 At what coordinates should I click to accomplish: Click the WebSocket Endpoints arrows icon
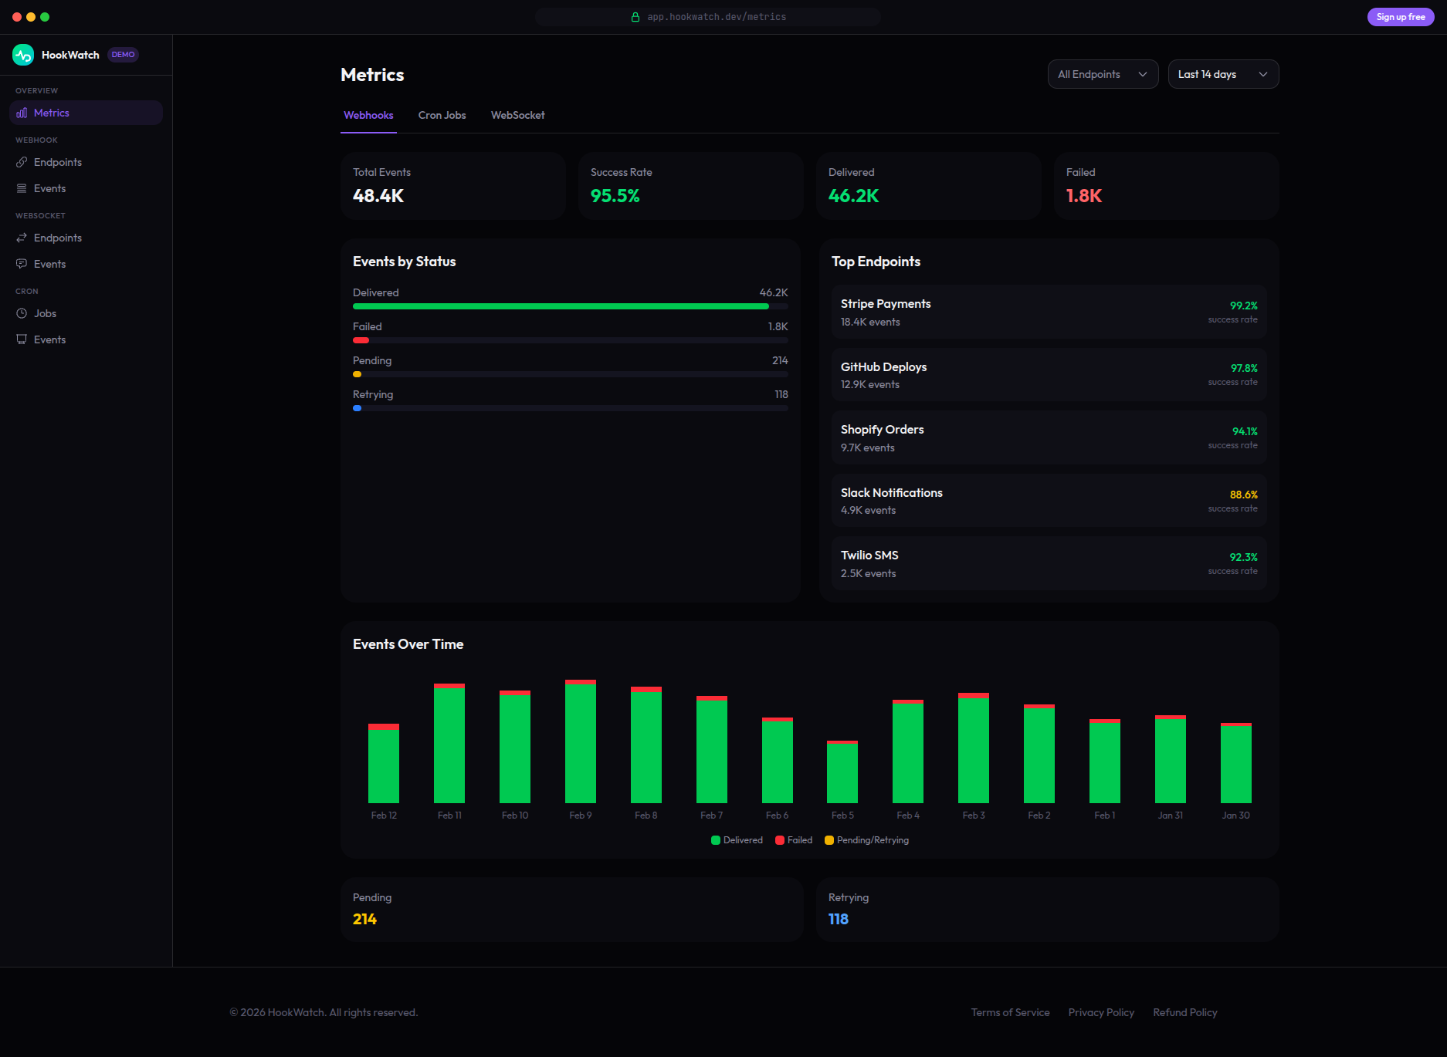tap(22, 238)
